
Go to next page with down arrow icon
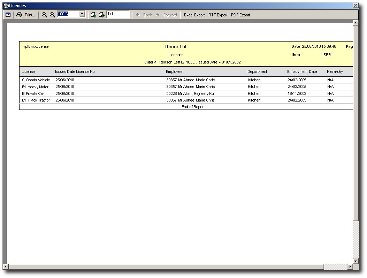tap(101, 15)
